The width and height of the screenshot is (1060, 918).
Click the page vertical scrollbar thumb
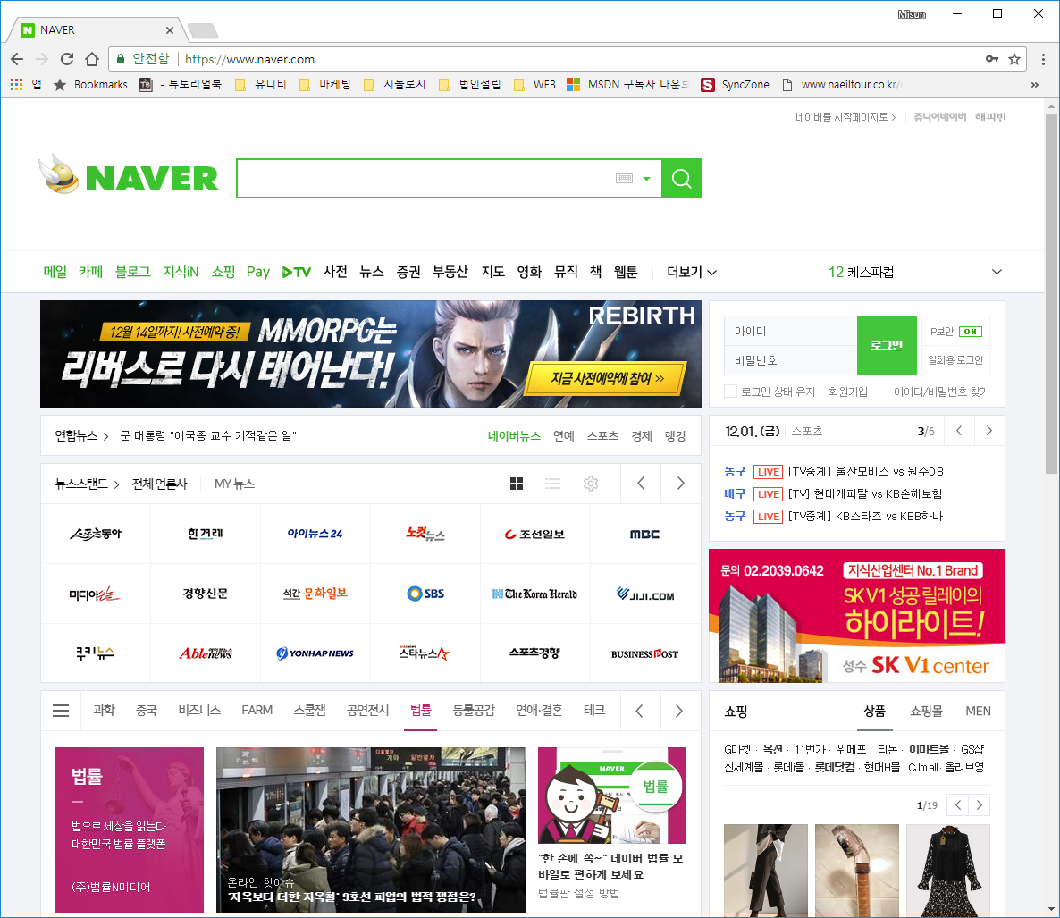click(1051, 294)
